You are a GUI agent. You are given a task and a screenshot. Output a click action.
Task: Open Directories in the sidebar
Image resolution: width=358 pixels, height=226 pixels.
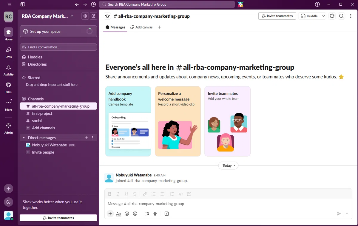coord(58,64)
